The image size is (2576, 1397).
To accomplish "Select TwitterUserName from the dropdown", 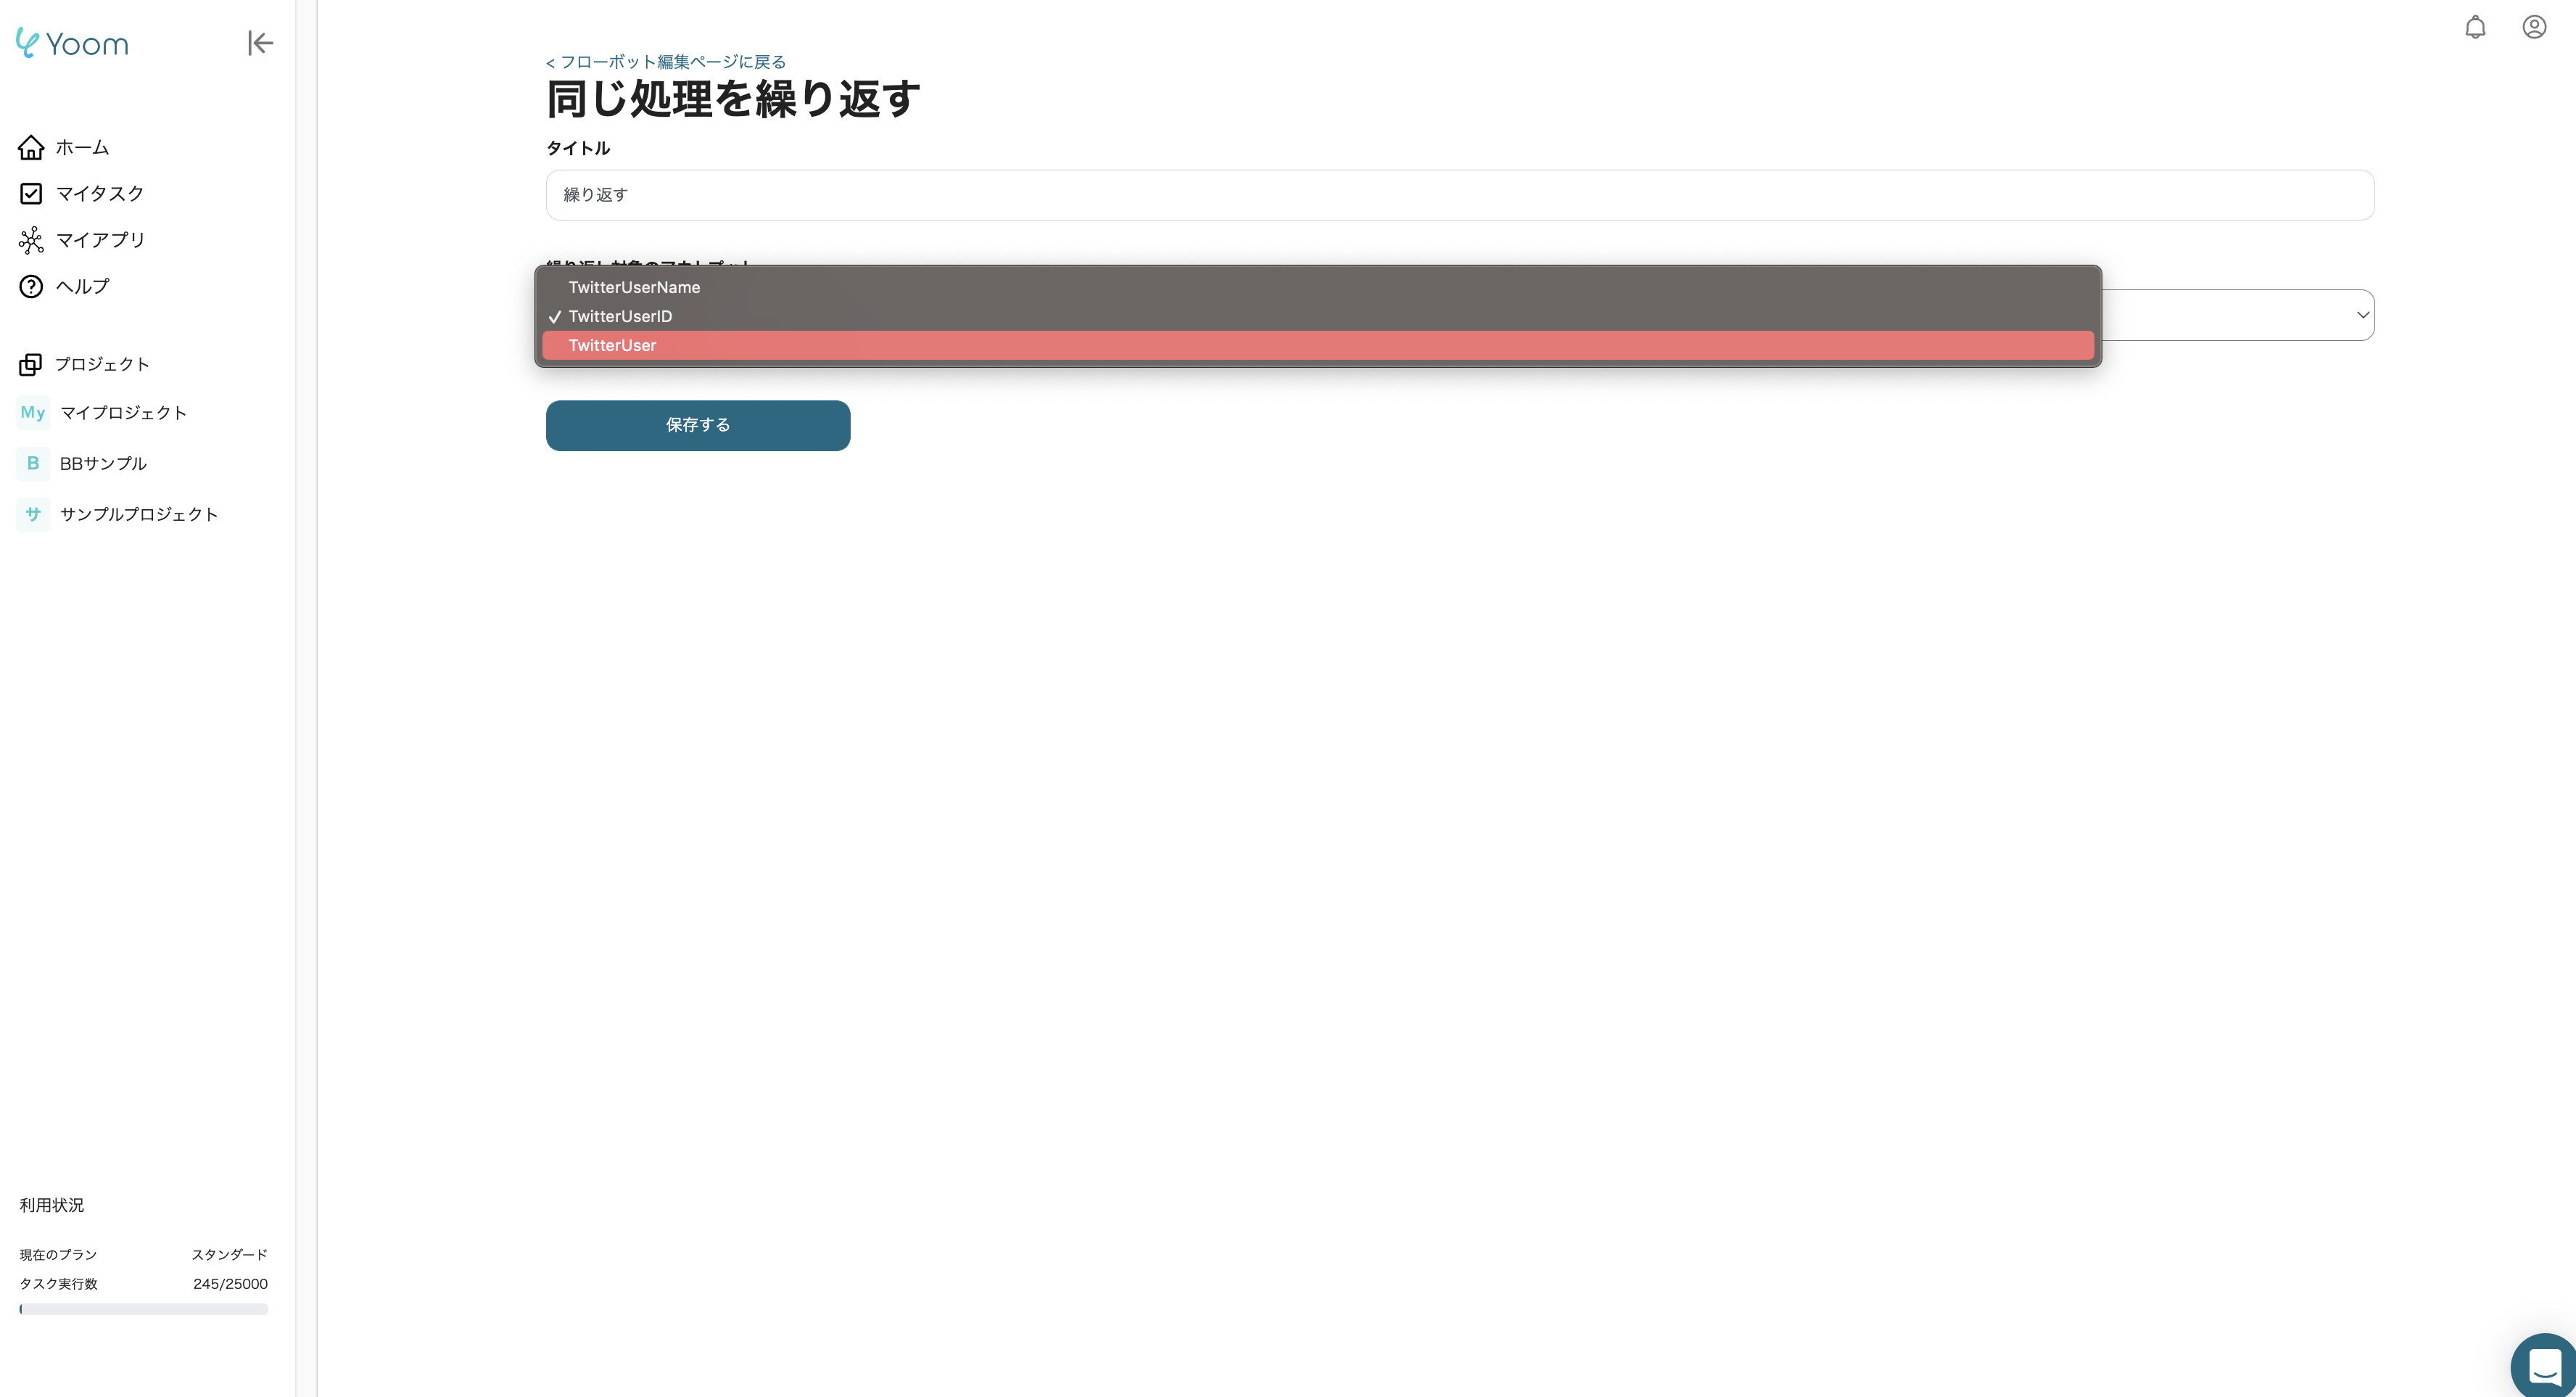I will tap(634, 287).
